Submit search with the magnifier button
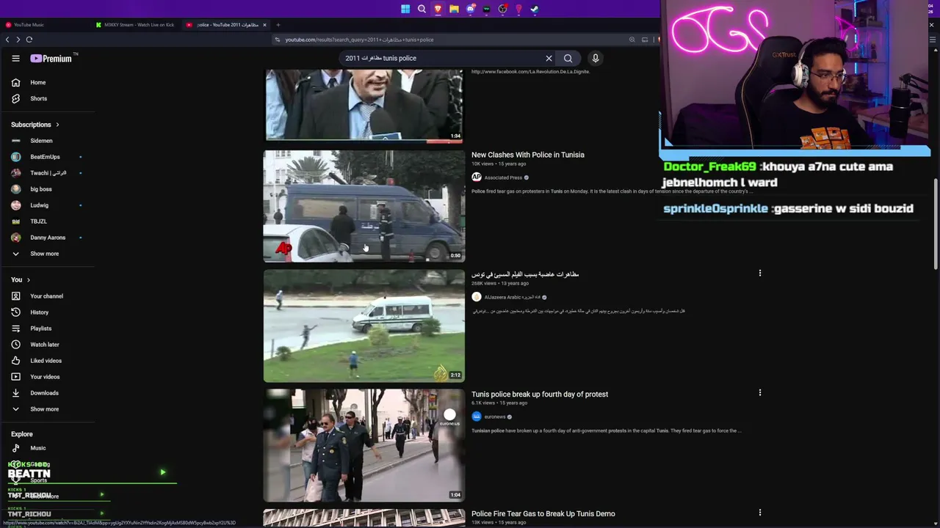 point(568,59)
